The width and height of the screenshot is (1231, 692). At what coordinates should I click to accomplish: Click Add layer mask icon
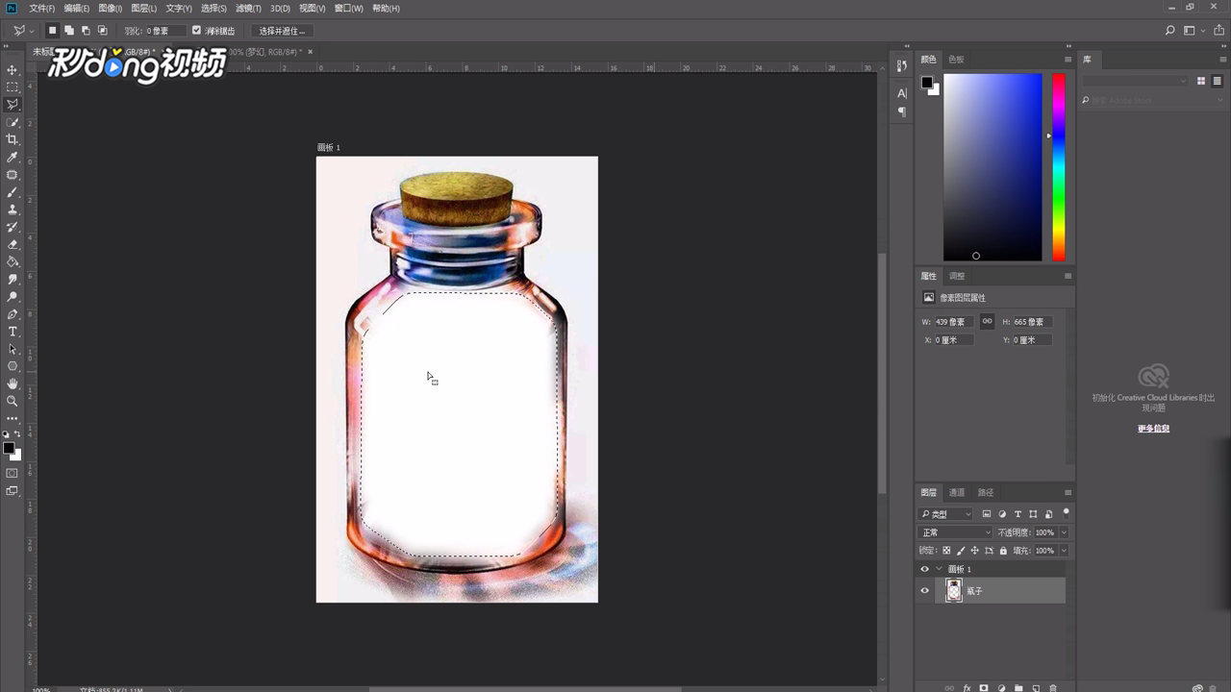pyautogui.click(x=984, y=688)
